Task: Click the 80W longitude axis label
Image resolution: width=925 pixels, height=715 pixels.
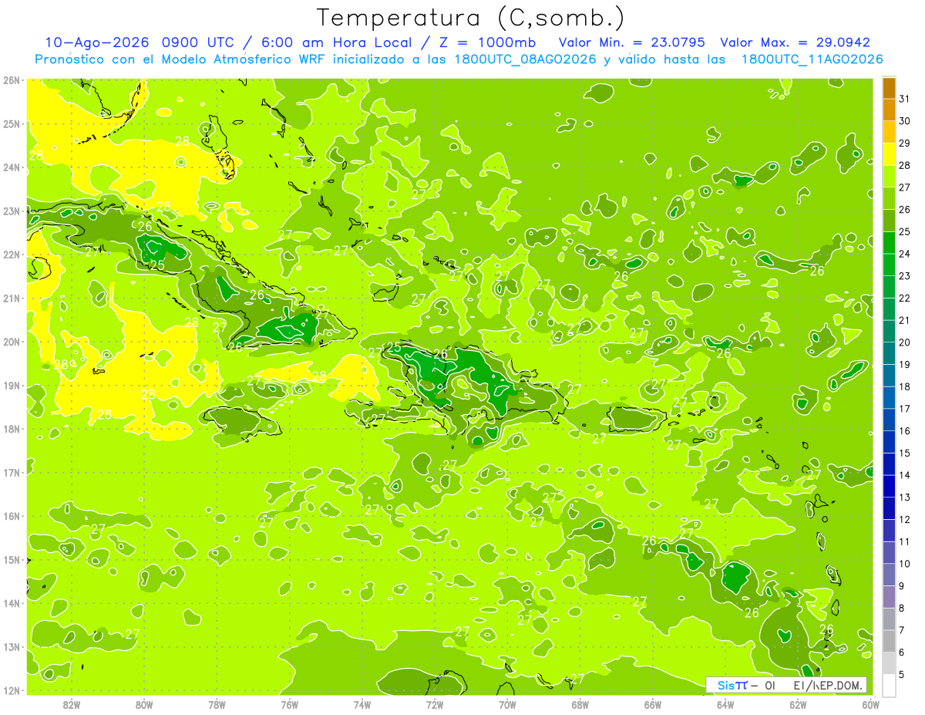Action: [144, 704]
